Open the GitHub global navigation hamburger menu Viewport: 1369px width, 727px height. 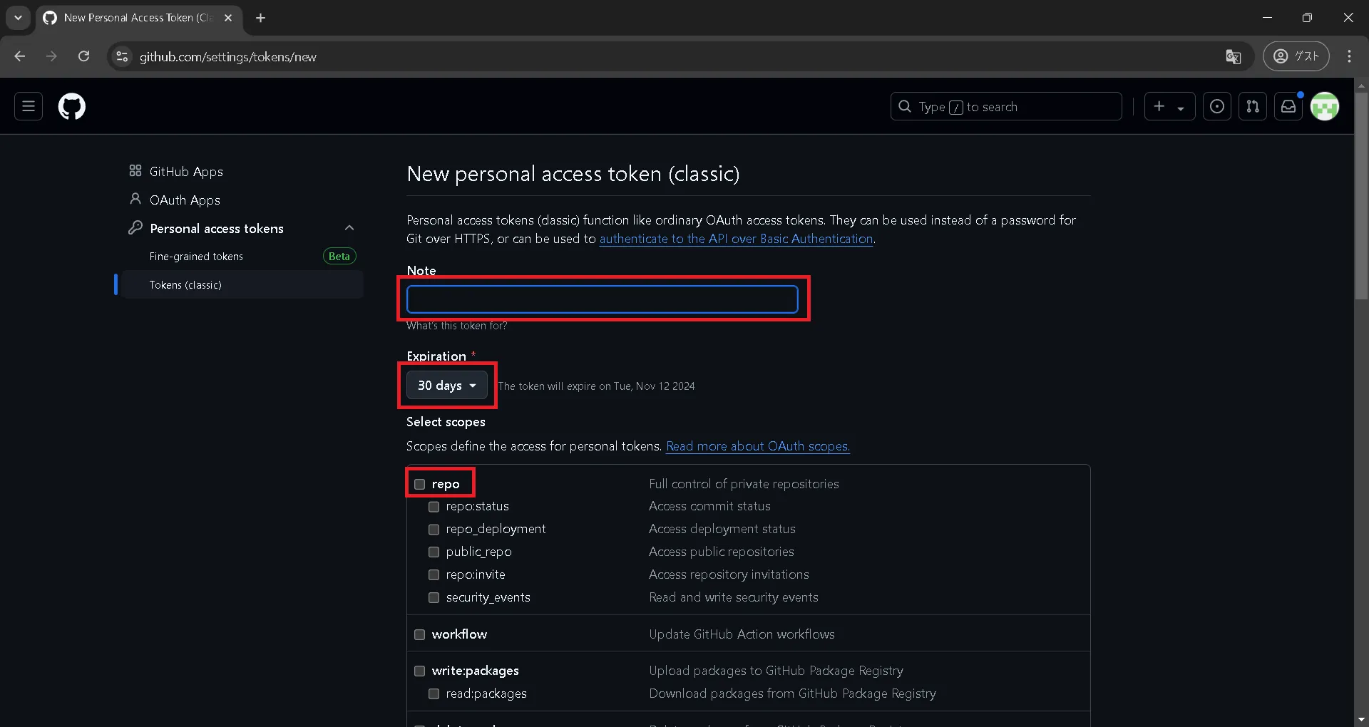[29, 106]
